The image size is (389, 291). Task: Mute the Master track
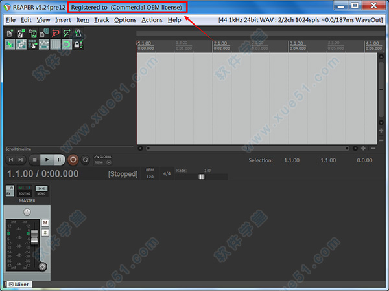(45, 222)
